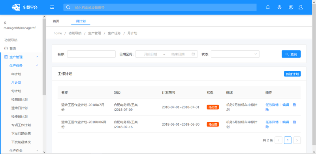Click the 车载平台 title text

tap(30, 7)
